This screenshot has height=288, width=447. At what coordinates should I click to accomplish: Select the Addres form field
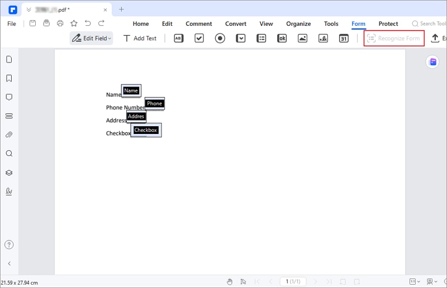136,117
